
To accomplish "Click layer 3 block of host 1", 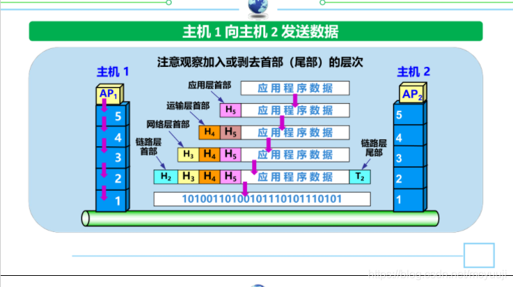I will pyautogui.click(x=113, y=157).
